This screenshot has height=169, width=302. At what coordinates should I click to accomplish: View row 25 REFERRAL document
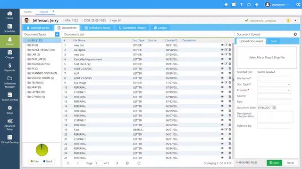tap(222, 158)
